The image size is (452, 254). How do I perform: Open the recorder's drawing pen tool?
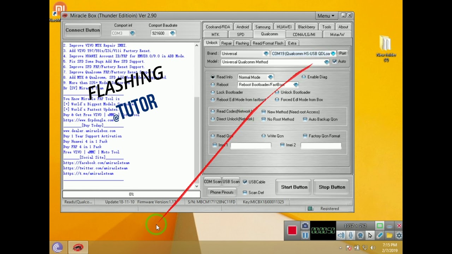point(380,235)
